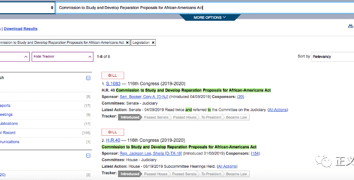This screenshot has height=180, width=354.
Task: Open sponsor Sen. Booker, Cory A. link
Action: (144, 97)
